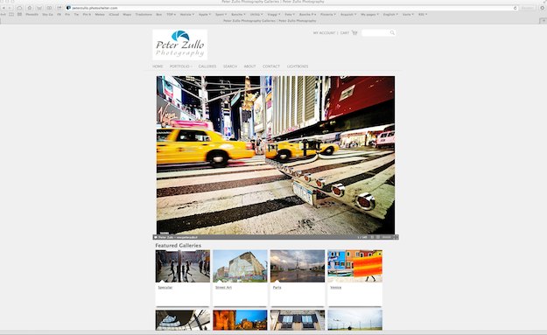The width and height of the screenshot is (547, 335).
Task: Open the GALLERIES nav item
Action: coord(207,66)
